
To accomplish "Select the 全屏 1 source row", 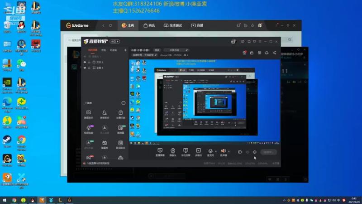I will click(105, 68).
